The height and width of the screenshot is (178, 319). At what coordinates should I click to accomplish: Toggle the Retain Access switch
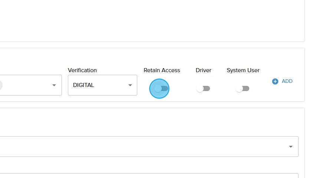(x=161, y=89)
